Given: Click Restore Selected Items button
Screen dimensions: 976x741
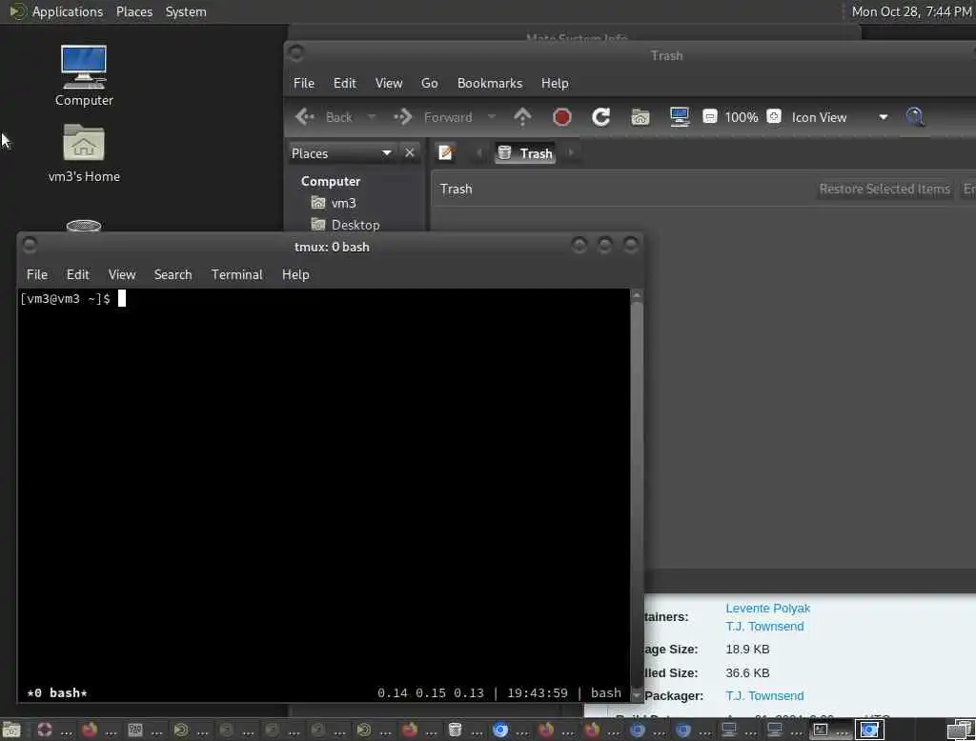Looking at the screenshot, I should pos(884,190).
